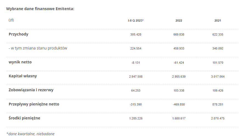
Task: Click the 'Wybrane dane finansowe Emitenta' heading
Action: click(40, 9)
